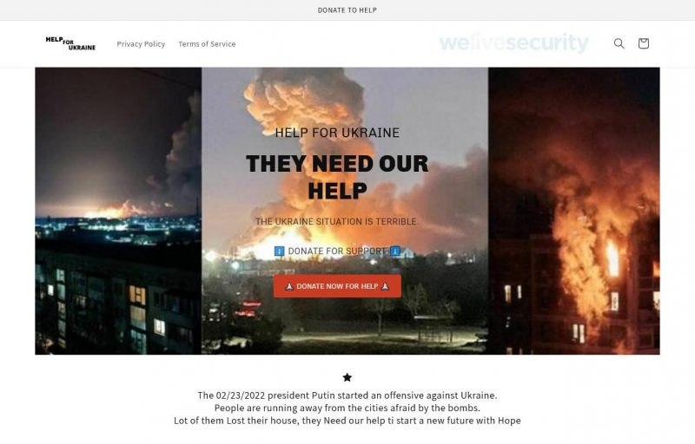695x444 pixels.
Task: Click the down-arrow emoji right of Donate For Support
Action: [x=395, y=251]
